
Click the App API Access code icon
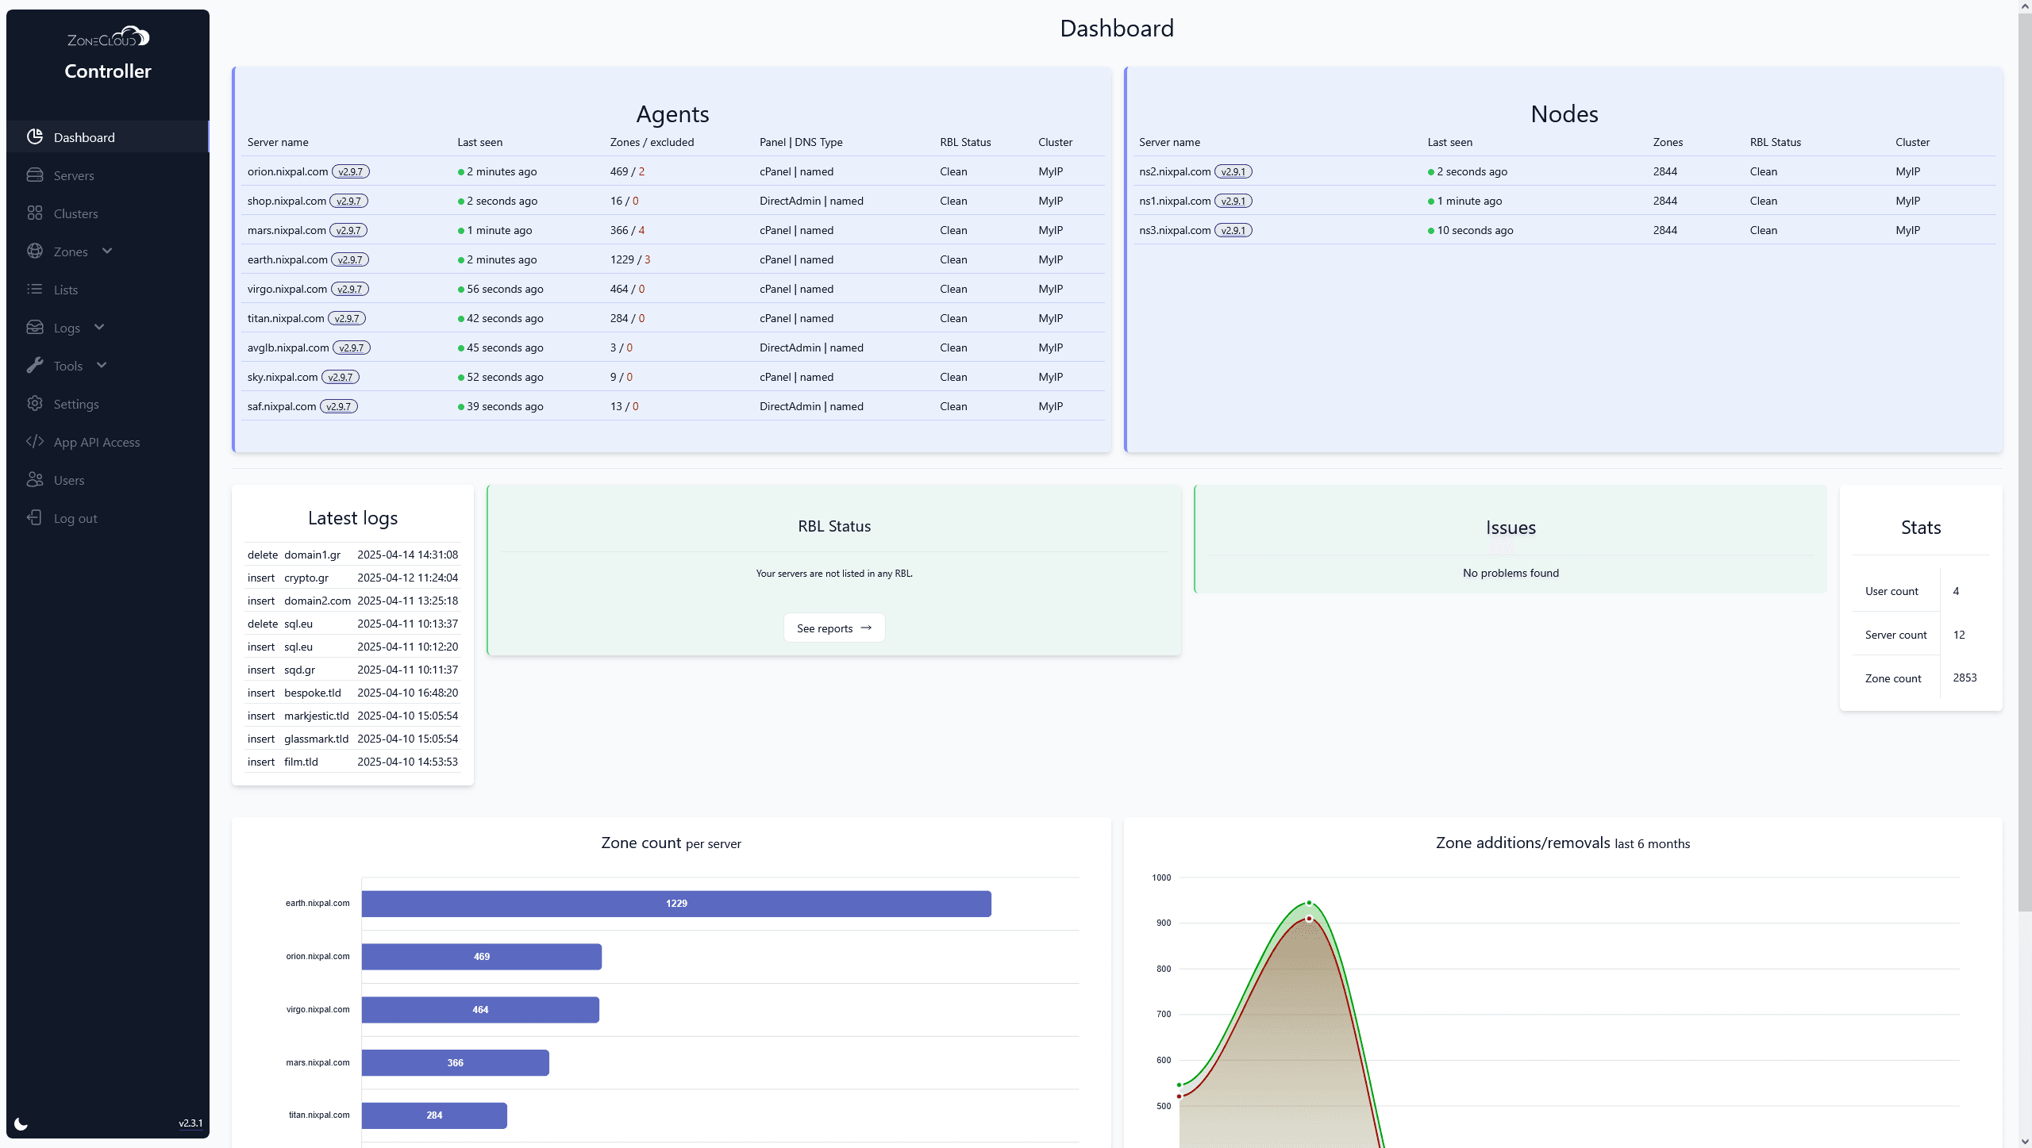click(35, 441)
